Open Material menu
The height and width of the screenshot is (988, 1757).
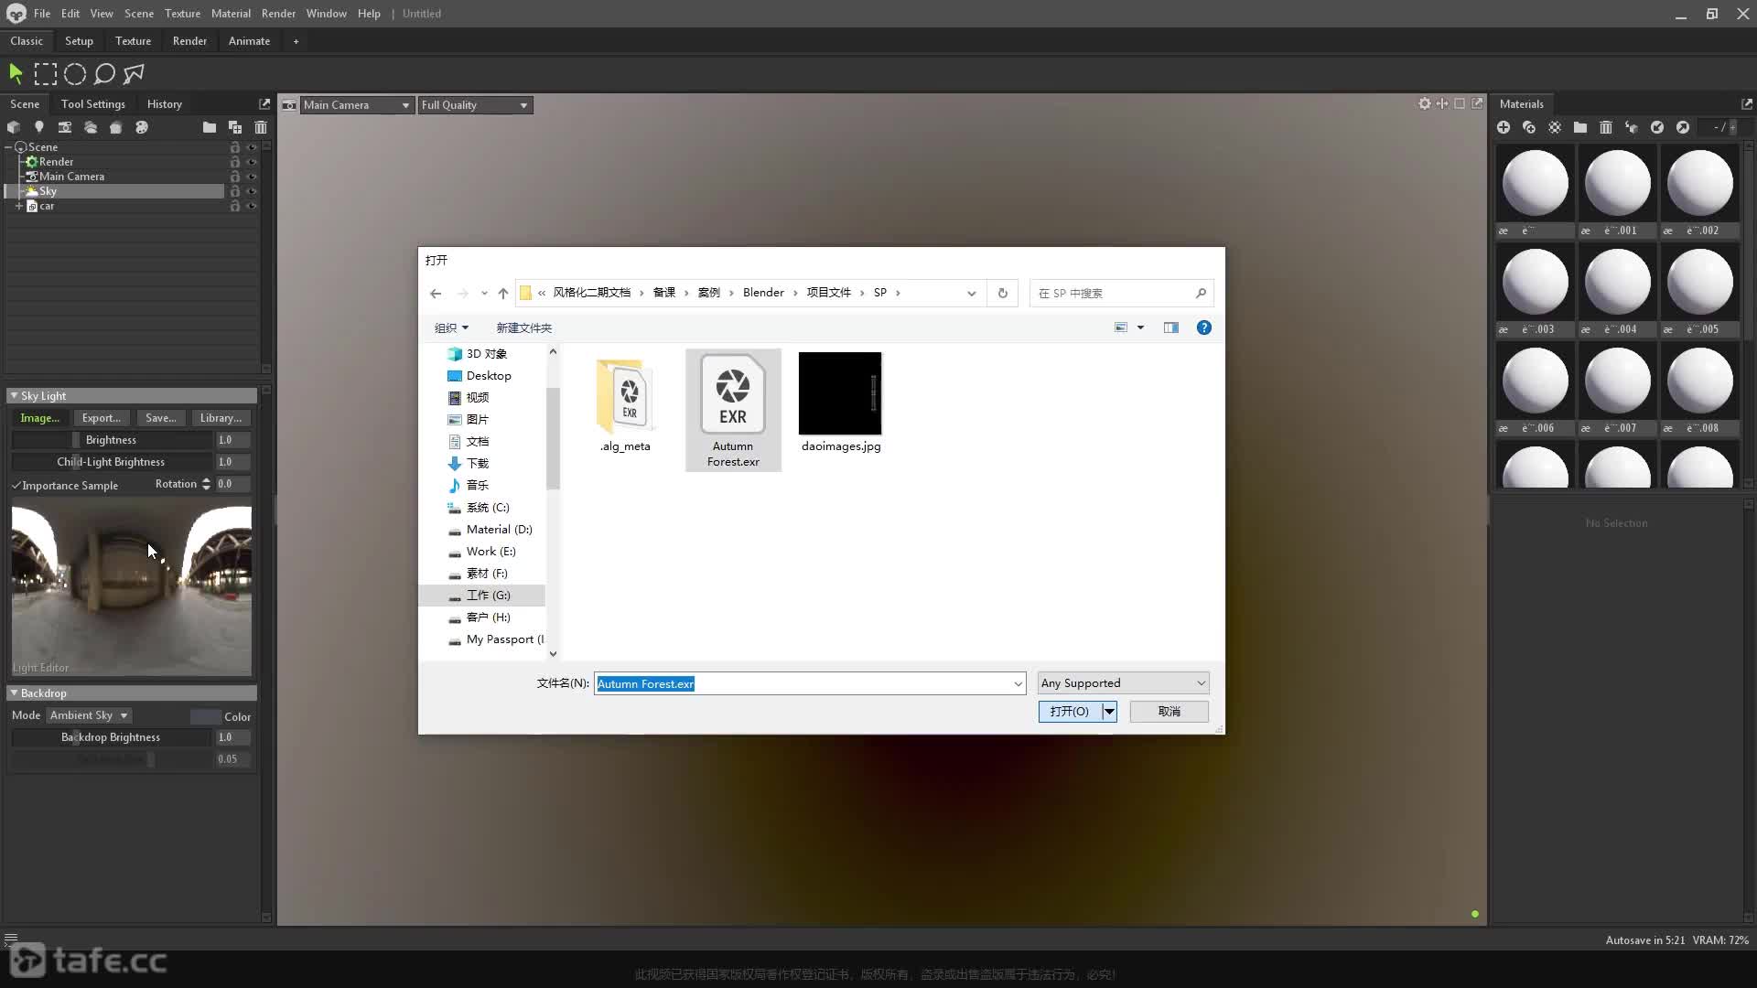pyautogui.click(x=231, y=14)
